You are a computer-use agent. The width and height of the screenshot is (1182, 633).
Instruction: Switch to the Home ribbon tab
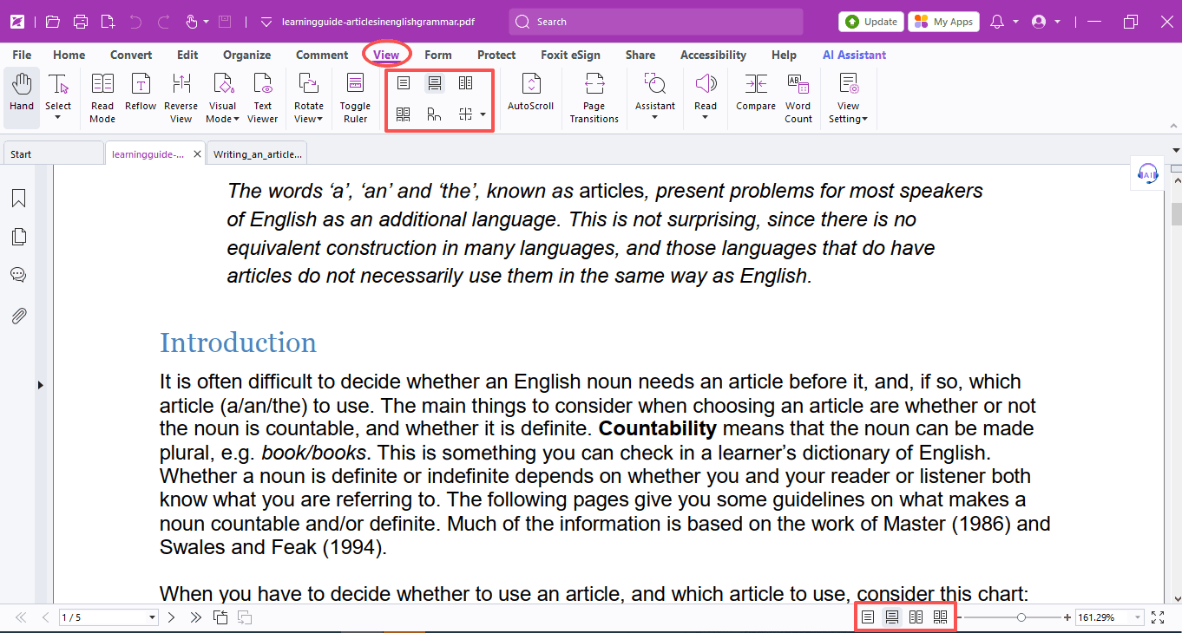[69, 55]
